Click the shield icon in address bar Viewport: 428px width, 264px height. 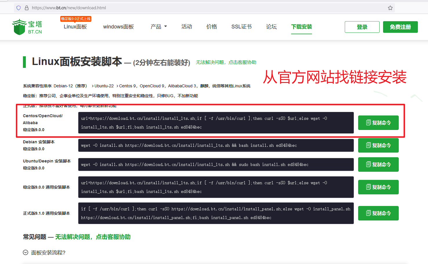[19, 8]
